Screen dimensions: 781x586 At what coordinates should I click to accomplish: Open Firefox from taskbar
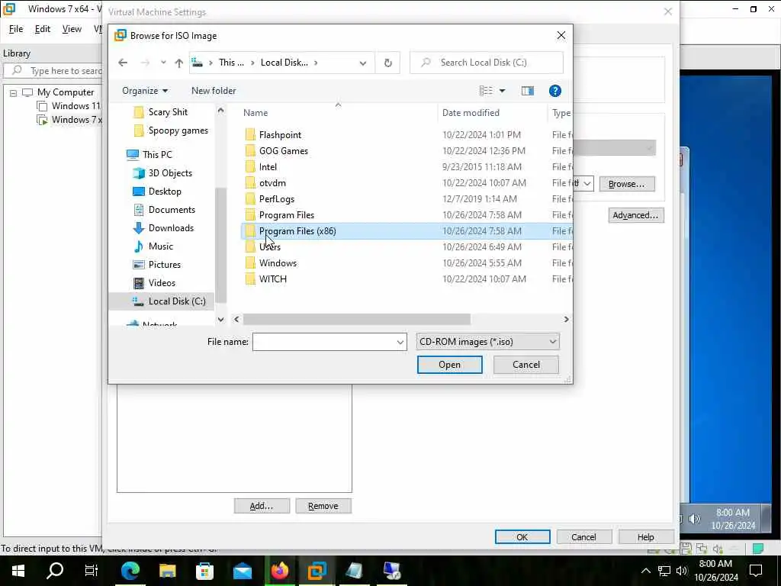click(x=280, y=571)
